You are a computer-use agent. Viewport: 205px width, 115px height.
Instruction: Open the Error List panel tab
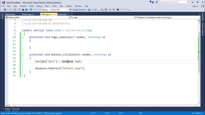[16, 109]
